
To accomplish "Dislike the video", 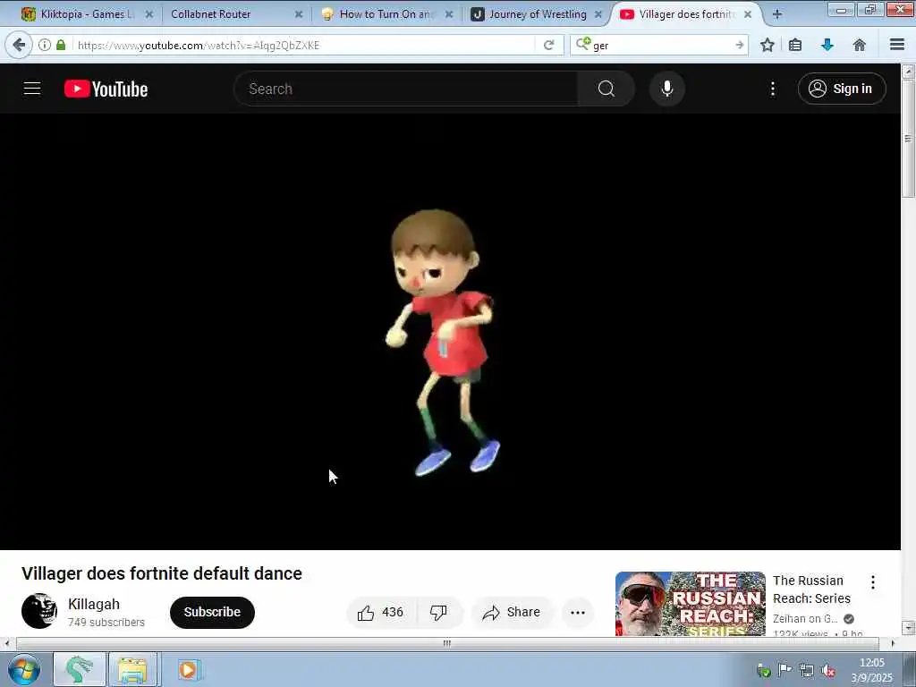I will (x=438, y=612).
